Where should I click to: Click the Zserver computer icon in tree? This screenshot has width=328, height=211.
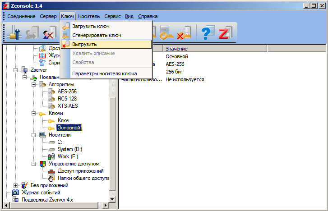coord(24,70)
